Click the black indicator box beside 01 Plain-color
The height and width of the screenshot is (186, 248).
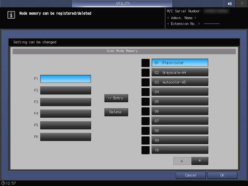pos(145,63)
